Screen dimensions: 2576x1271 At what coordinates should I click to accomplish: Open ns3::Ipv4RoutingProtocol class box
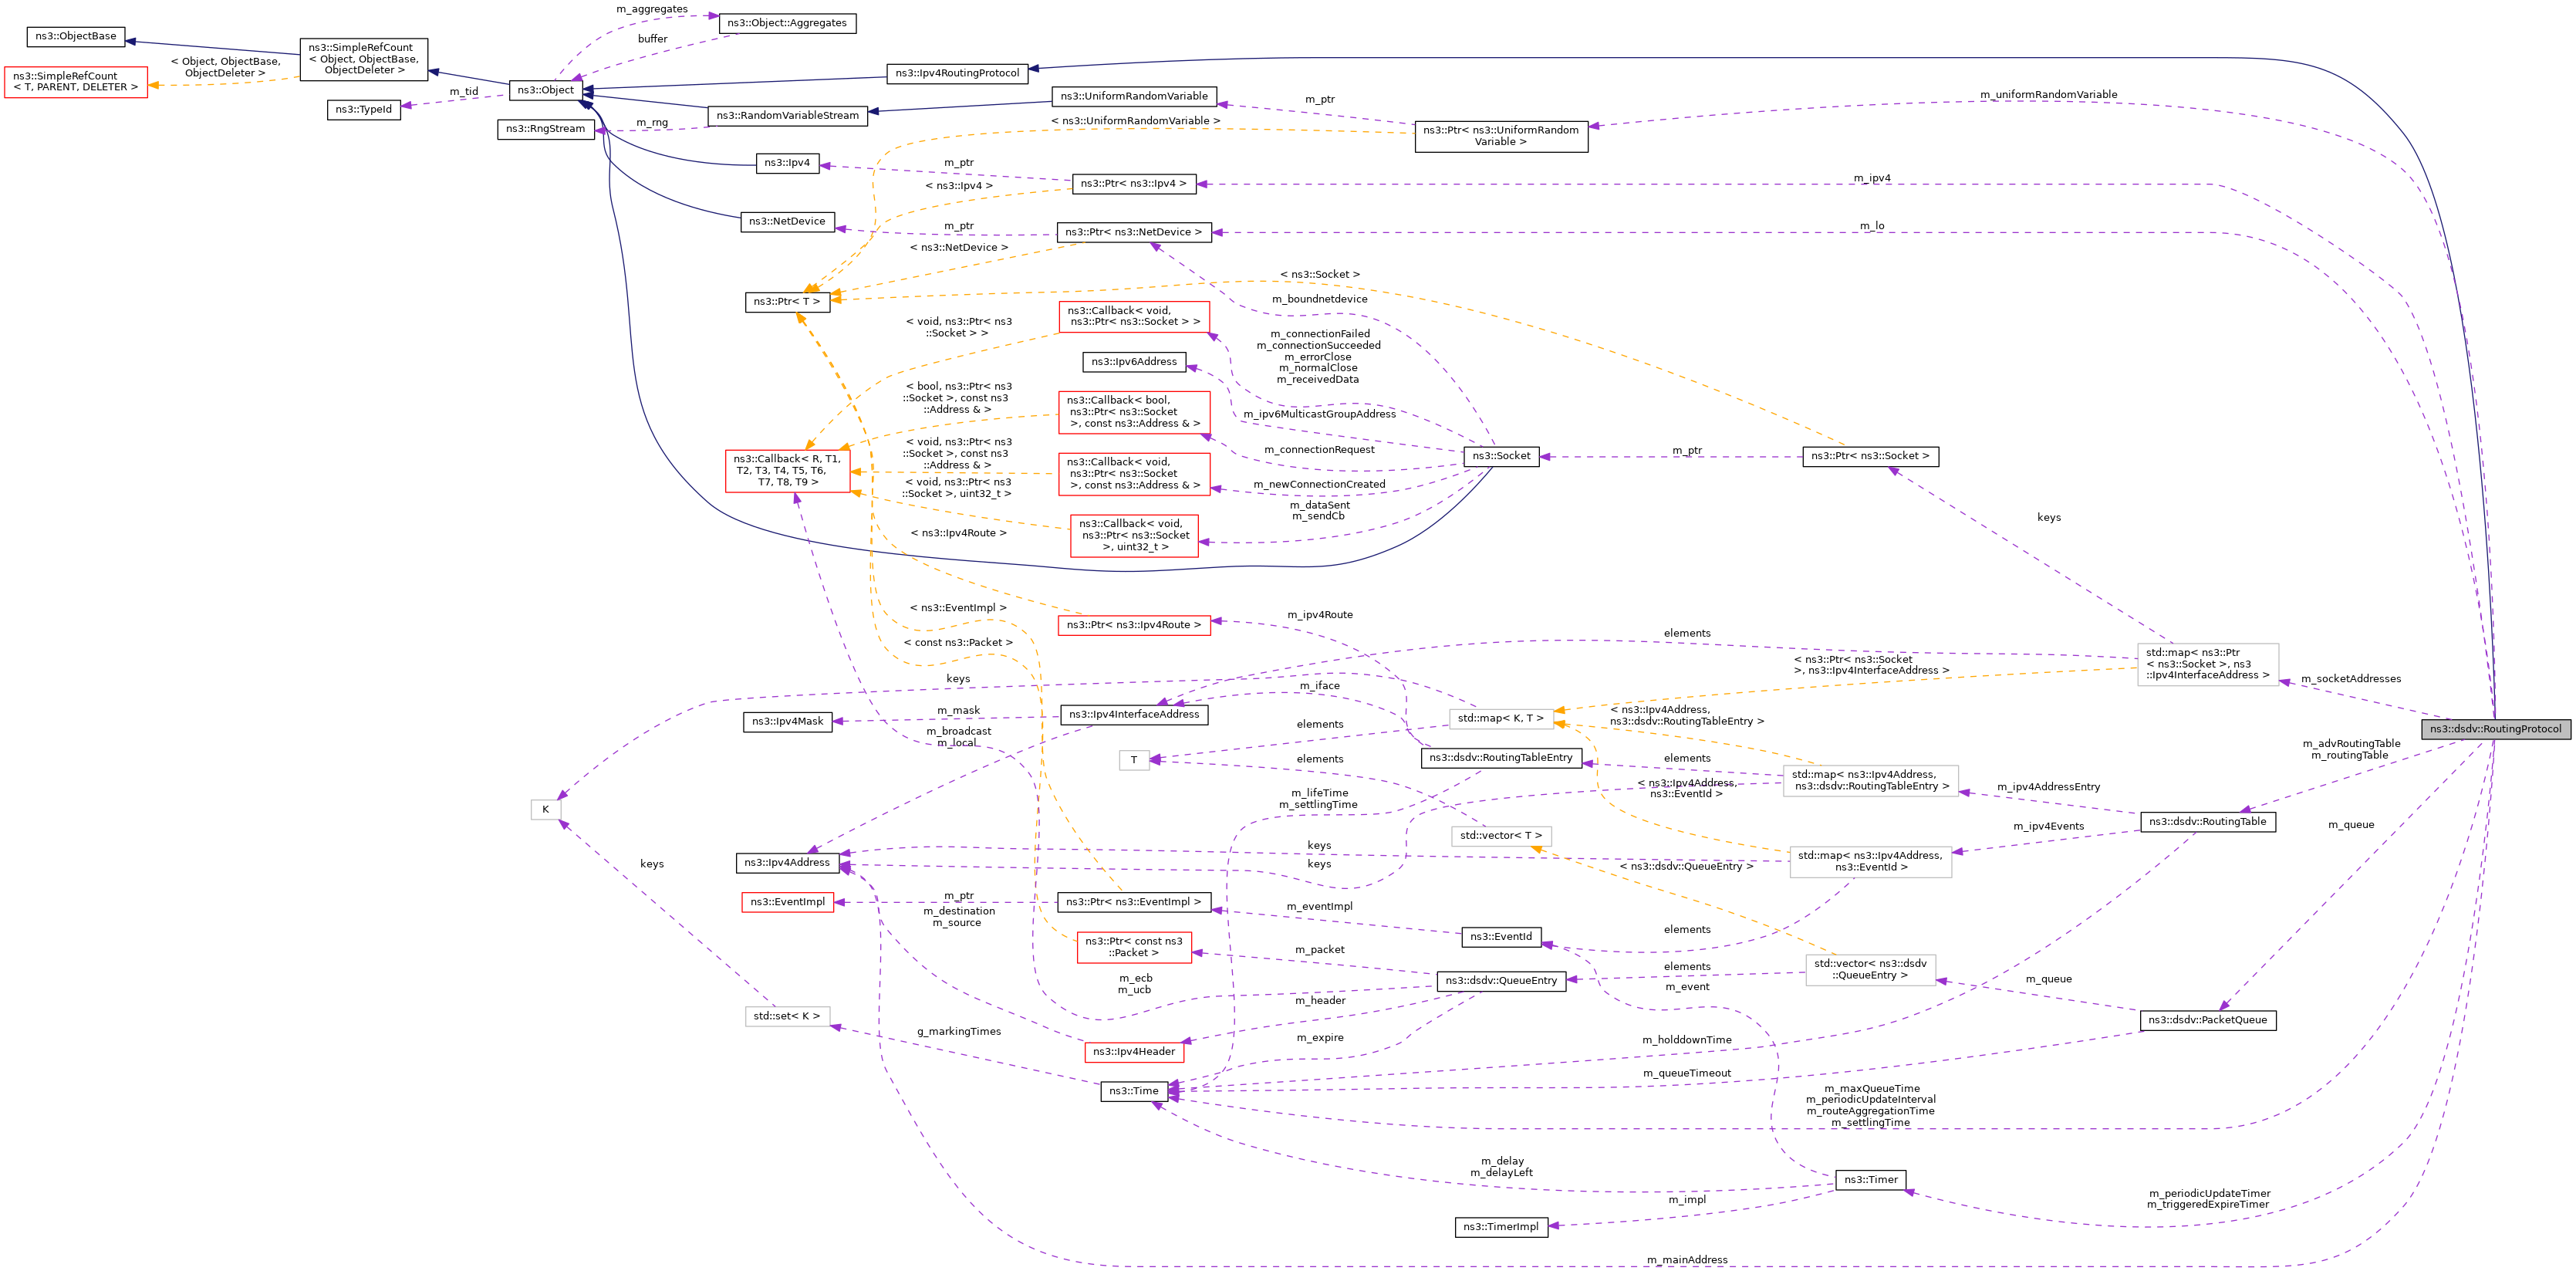tap(957, 73)
